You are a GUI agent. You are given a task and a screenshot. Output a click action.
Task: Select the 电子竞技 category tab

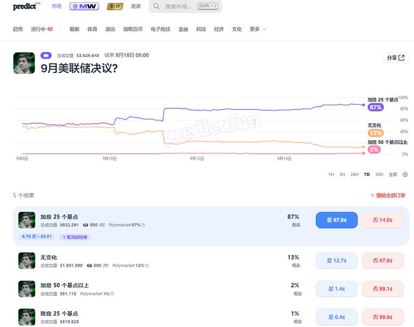click(x=160, y=29)
